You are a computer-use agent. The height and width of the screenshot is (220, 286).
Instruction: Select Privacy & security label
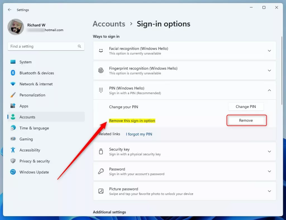(35, 161)
